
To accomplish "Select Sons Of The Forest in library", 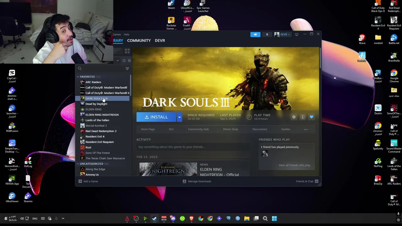I will click(x=98, y=153).
